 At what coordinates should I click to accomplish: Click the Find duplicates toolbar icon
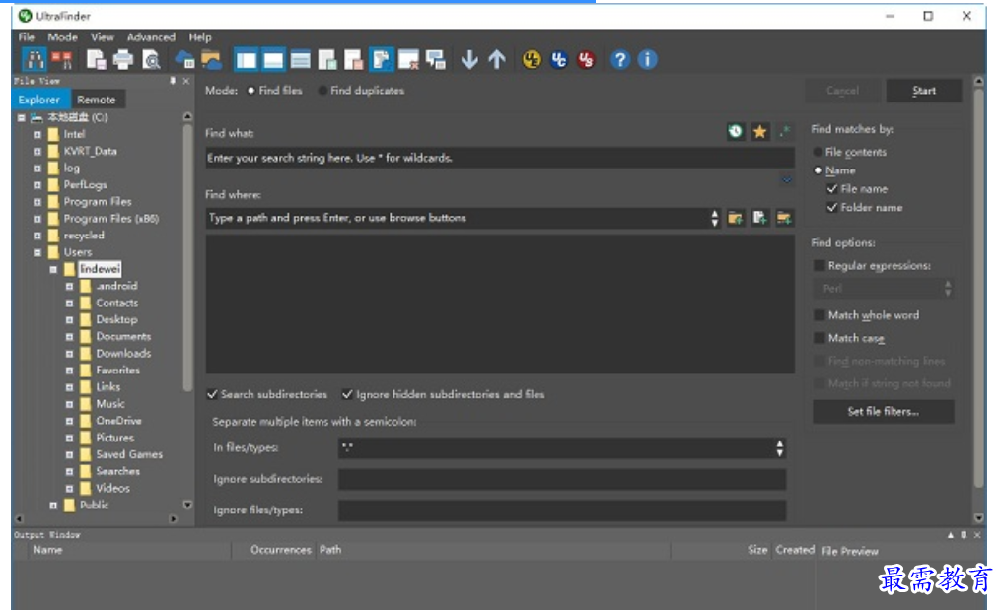pyautogui.click(x=62, y=60)
